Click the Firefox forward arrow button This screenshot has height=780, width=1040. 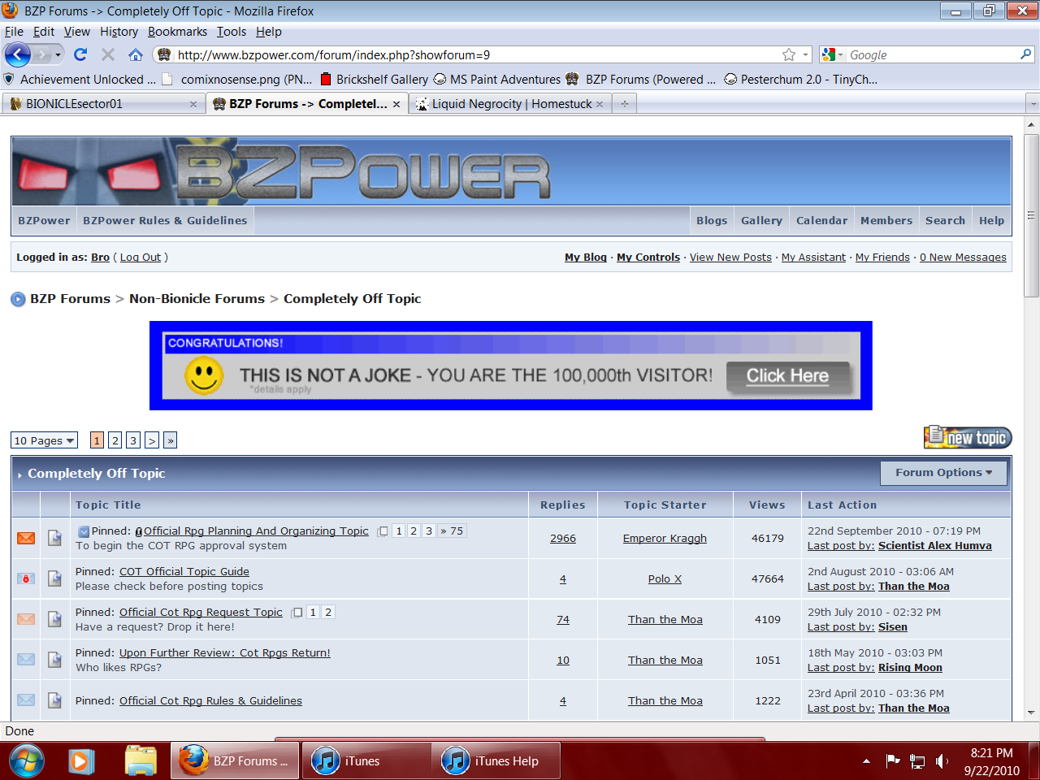(41, 54)
